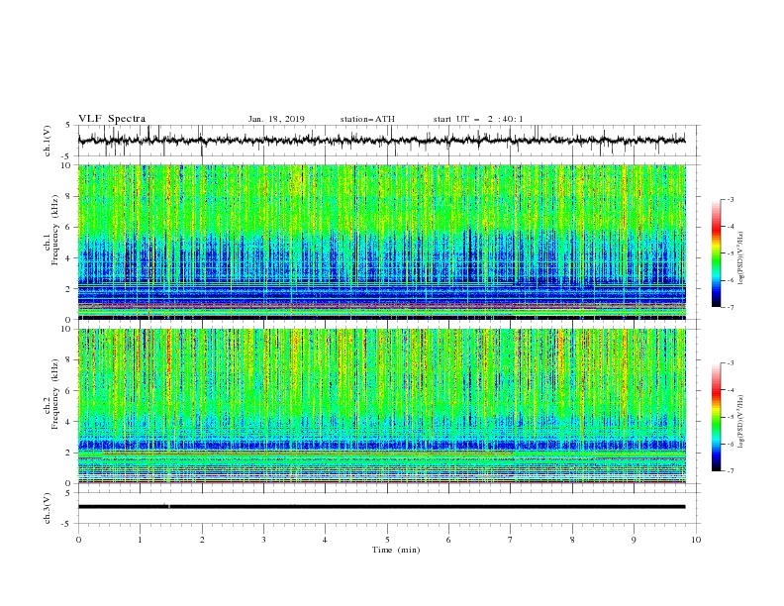Screen dimensions: 784x606
Task: Click the time-axis tick label '0'
Action: [78, 540]
